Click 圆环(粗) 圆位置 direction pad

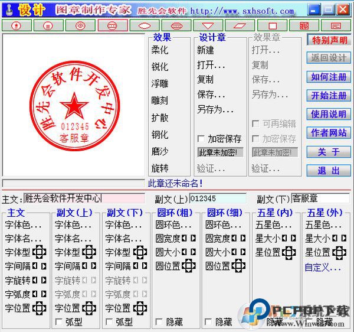tap(189, 266)
